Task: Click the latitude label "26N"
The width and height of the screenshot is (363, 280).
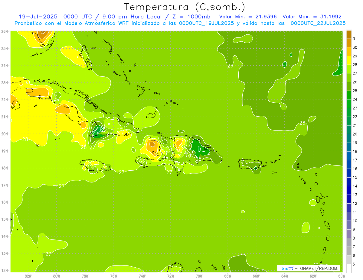Action: pos(5,31)
